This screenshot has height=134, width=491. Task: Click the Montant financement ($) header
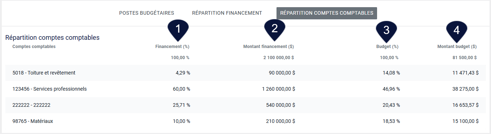tap(269, 47)
